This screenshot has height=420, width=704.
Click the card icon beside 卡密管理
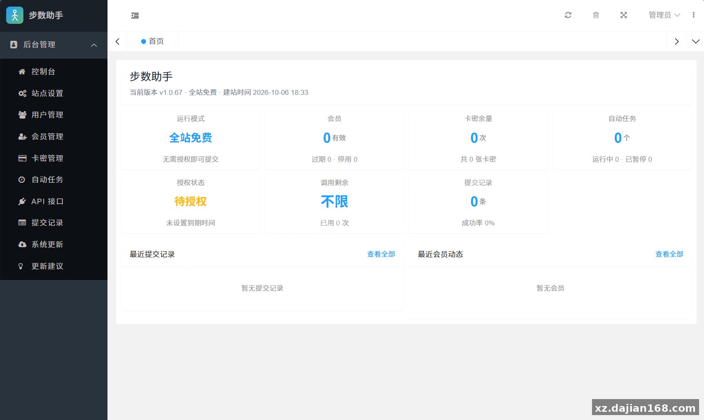[x=22, y=158]
